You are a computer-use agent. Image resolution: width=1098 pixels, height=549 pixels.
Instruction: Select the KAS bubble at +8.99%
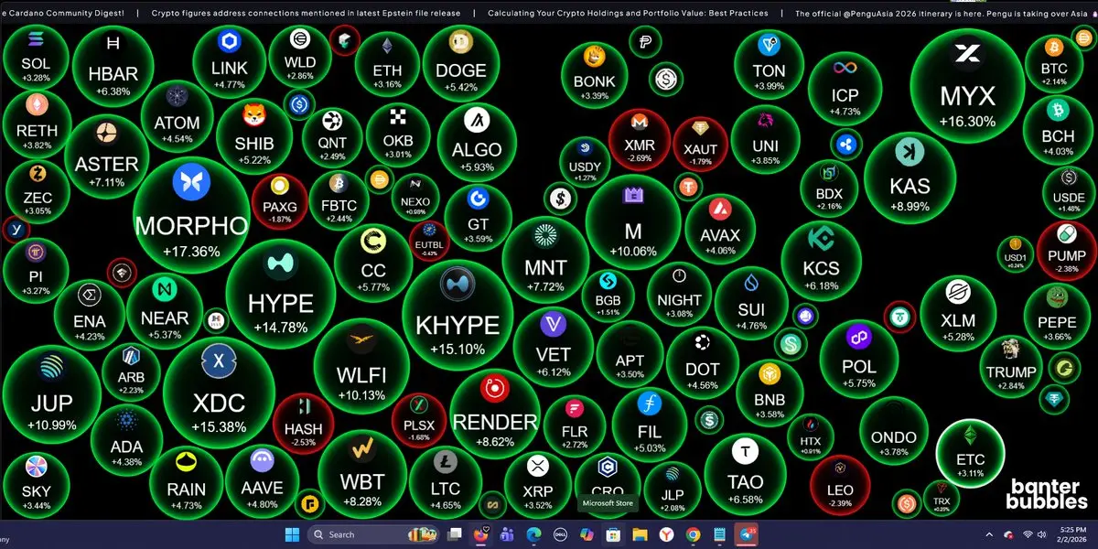[x=910, y=178]
